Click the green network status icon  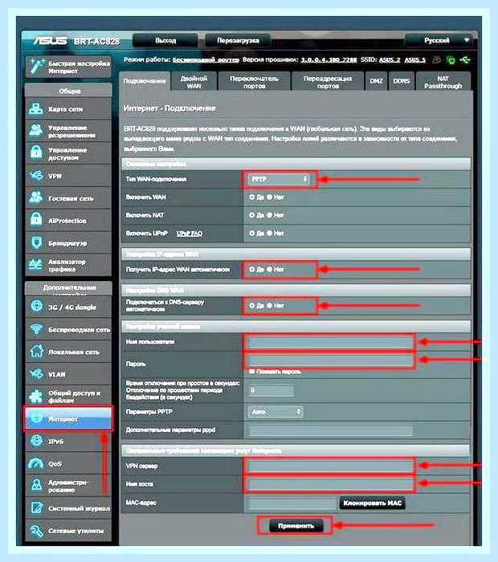(451, 60)
